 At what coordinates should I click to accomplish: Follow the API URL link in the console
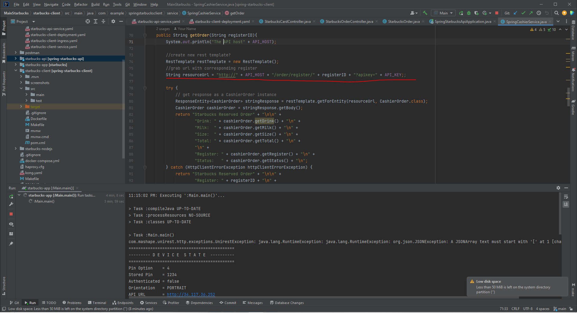(x=191, y=294)
